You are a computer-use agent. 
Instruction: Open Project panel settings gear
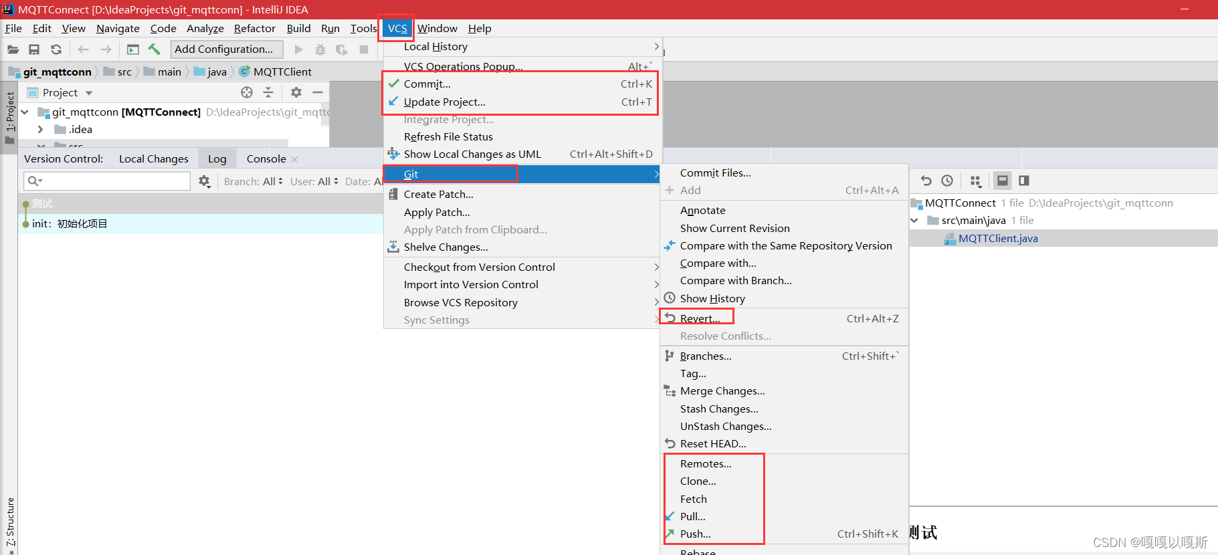click(x=296, y=92)
